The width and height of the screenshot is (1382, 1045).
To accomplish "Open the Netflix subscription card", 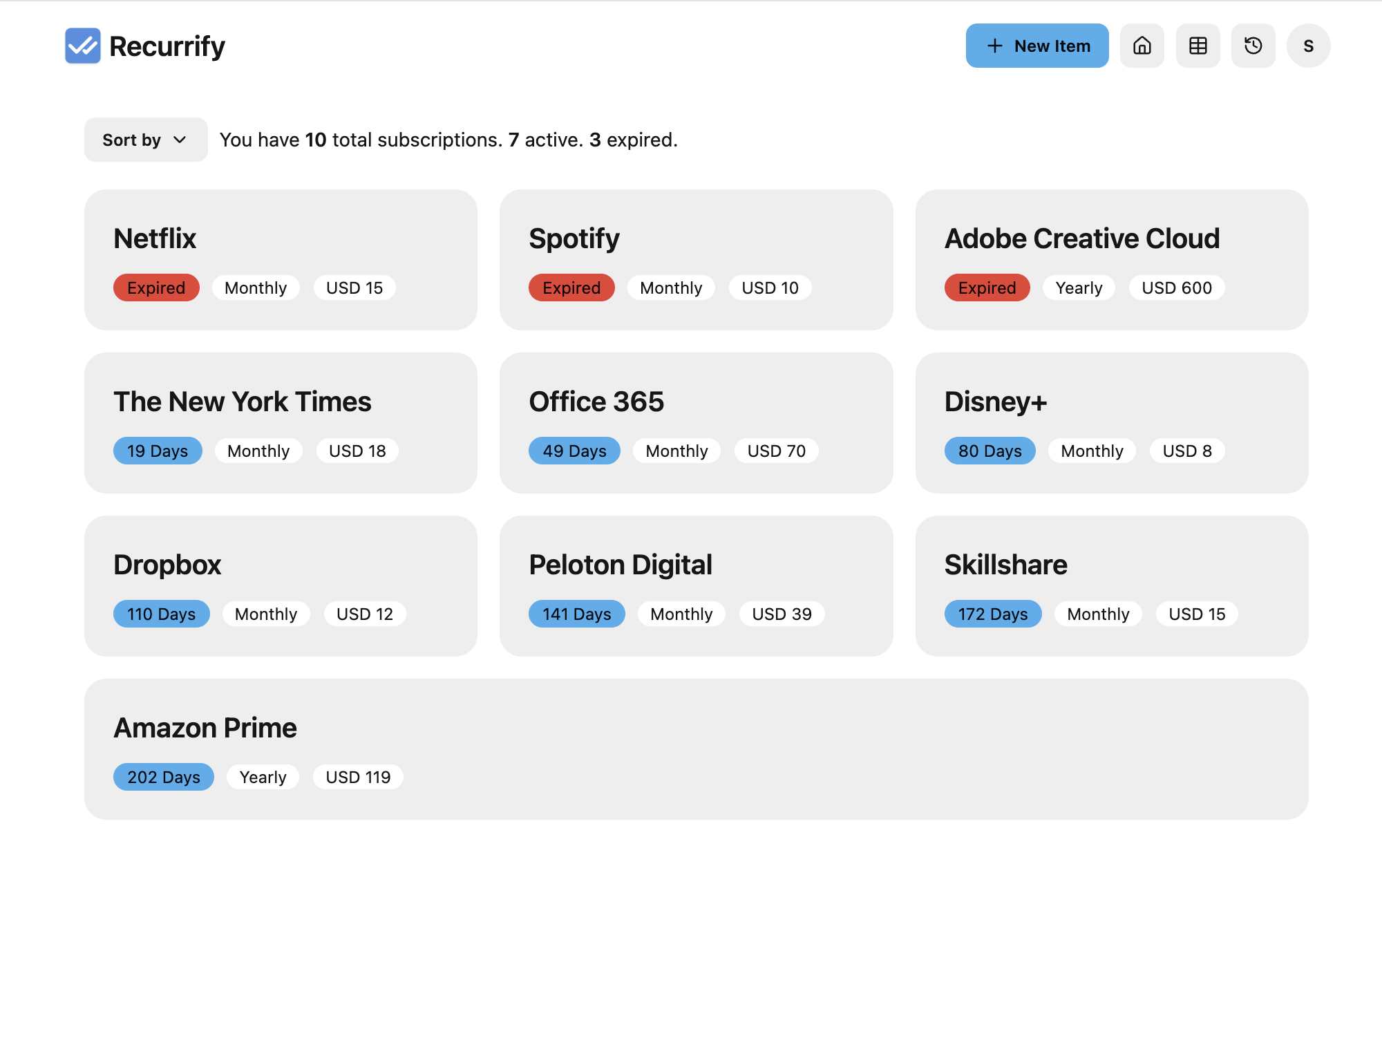I will 281,260.
